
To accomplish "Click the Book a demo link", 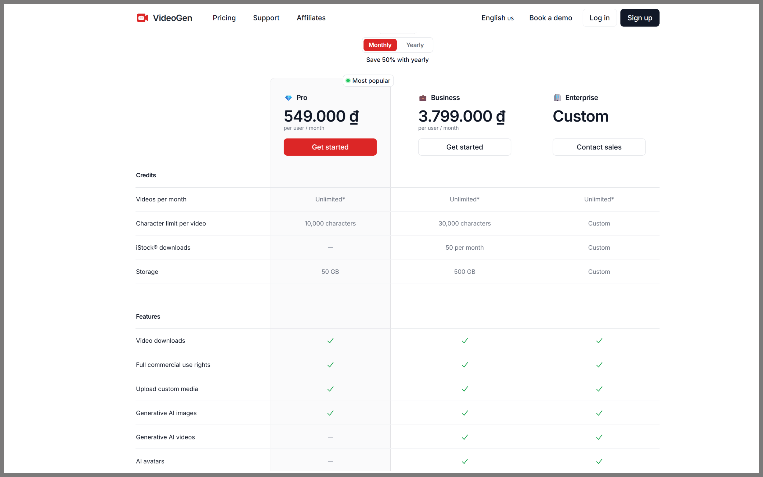I will click(550, 18).
